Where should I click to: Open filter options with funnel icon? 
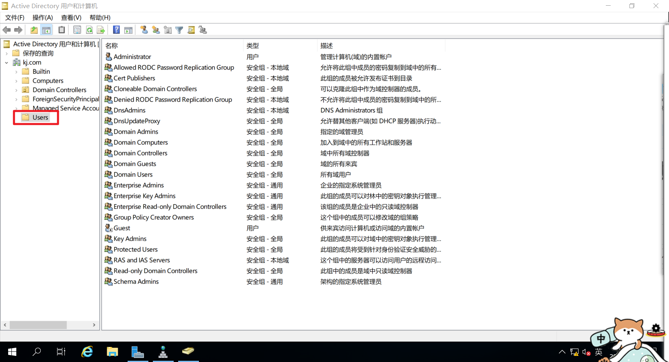tap(179, 30)
